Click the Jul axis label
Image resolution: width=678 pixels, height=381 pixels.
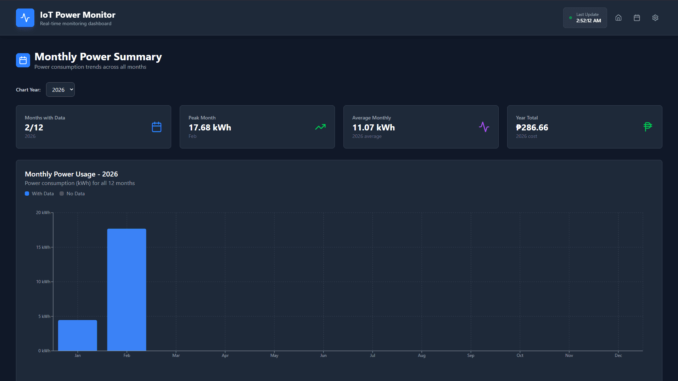372,355
